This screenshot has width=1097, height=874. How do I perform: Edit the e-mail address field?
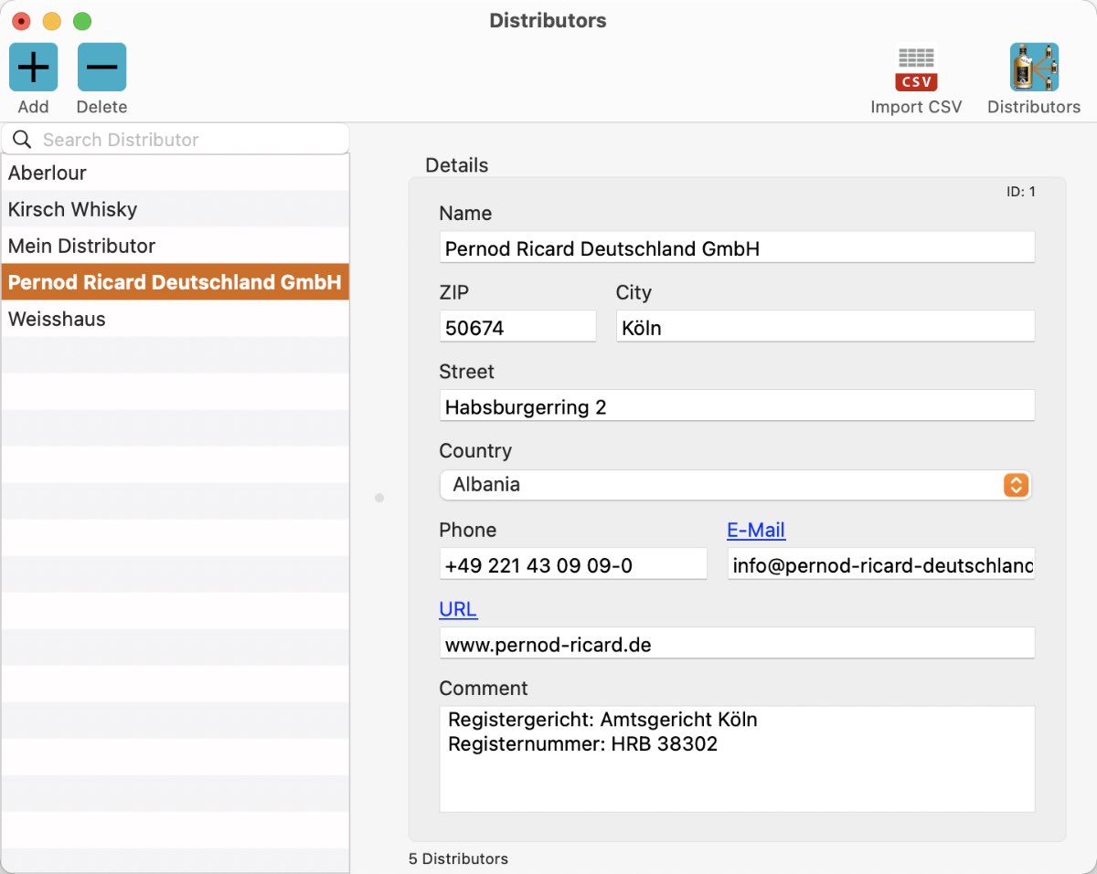pyautogui.click(x=881, y=564)
